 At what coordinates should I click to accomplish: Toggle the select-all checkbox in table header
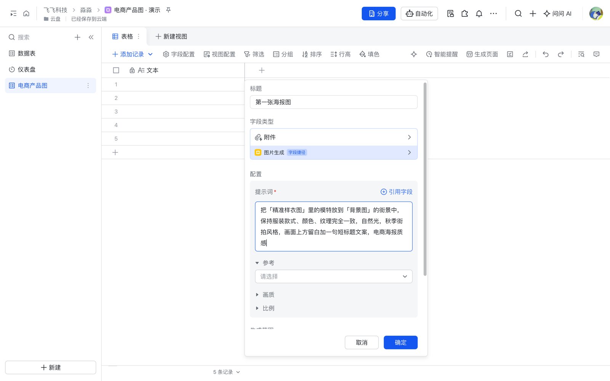(116, 70)
